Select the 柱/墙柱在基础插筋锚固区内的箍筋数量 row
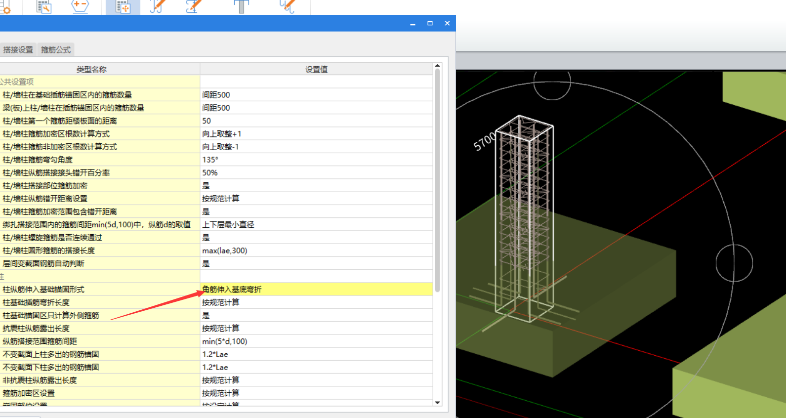Viewport: 786px width, 418px height. [100, 95]
